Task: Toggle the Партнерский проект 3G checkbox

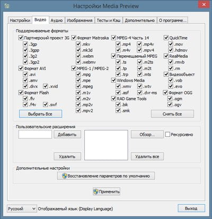Action: 21,38
